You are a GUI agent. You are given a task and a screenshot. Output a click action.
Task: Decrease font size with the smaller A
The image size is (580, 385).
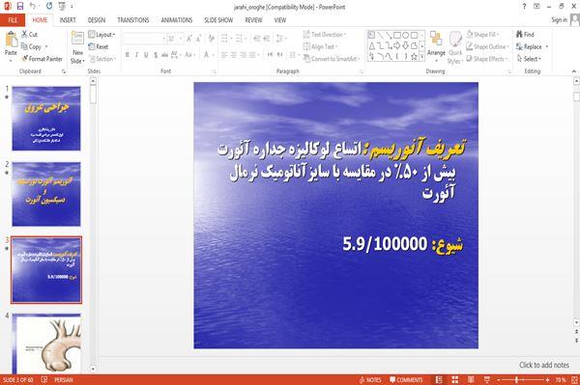[198, 39]
